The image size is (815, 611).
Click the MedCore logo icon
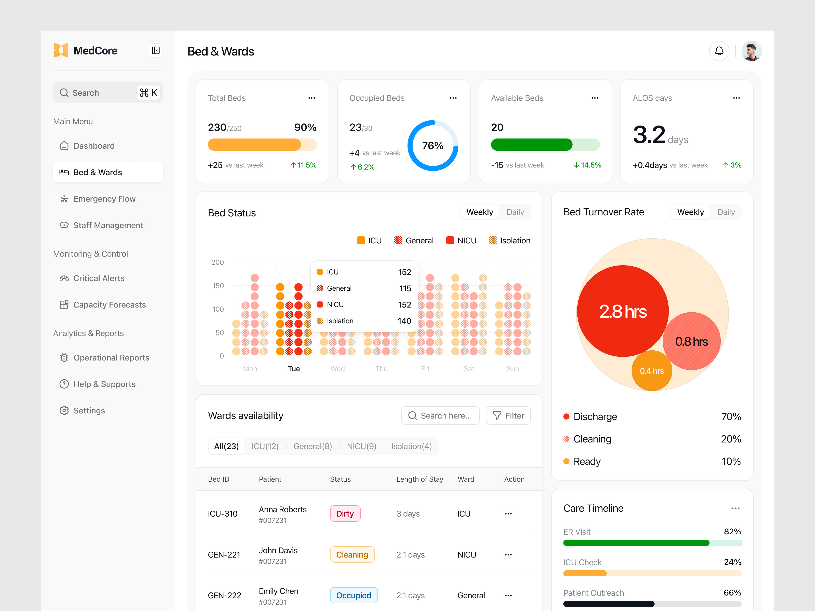tap(61, 50)
